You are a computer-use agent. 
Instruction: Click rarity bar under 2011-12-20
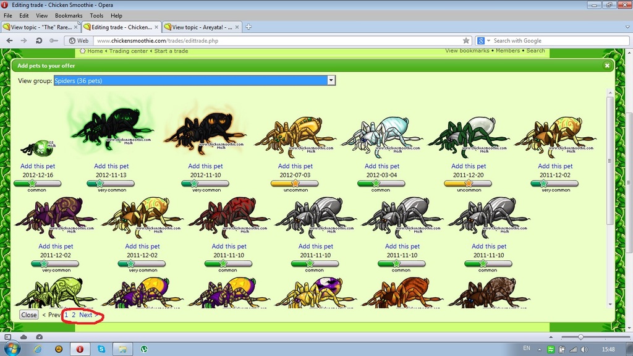[x=468, y=184]
